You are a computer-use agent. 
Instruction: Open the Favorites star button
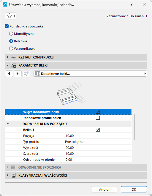(11, 16)
